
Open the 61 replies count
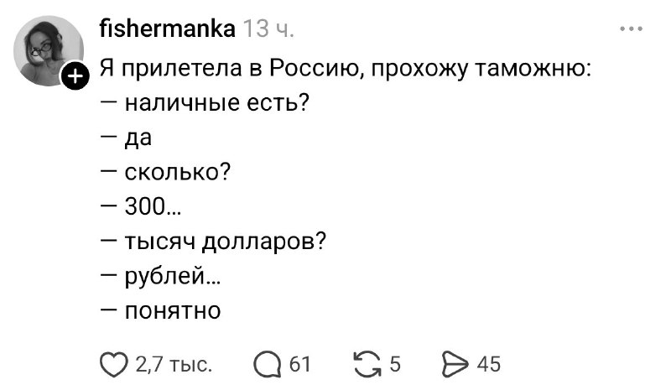point(299,363)
